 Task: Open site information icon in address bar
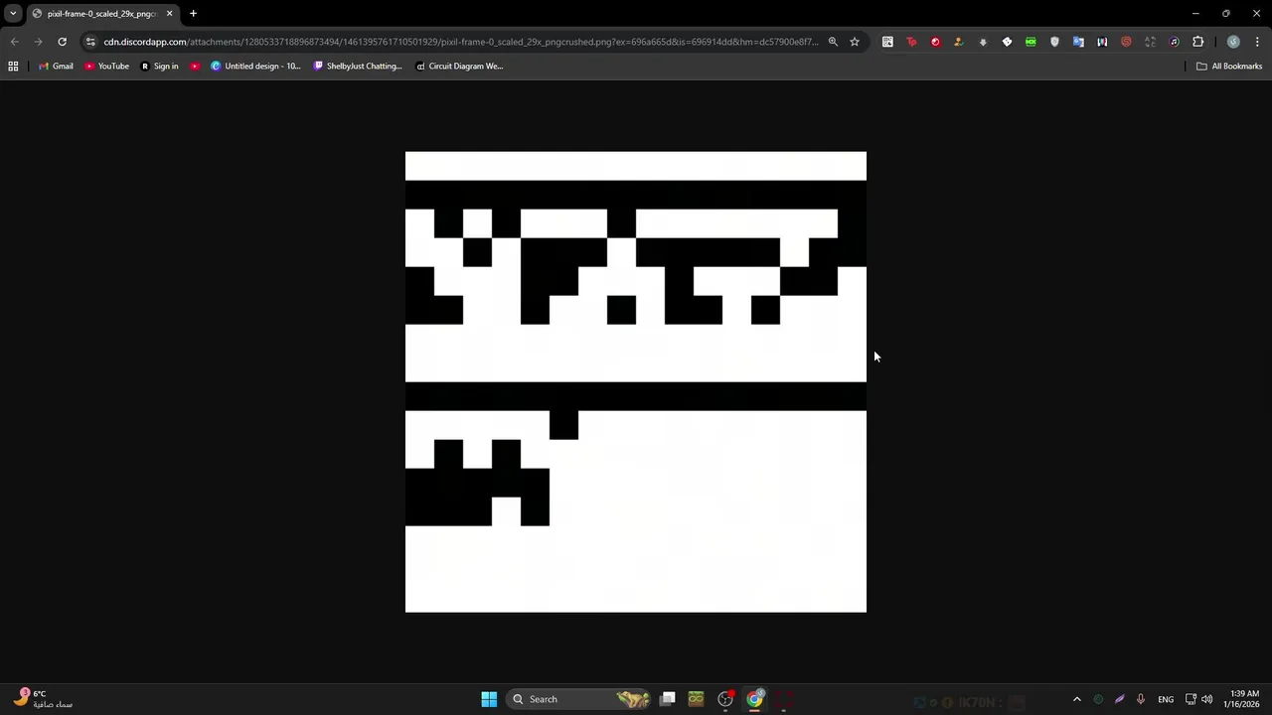click(90, 42)
